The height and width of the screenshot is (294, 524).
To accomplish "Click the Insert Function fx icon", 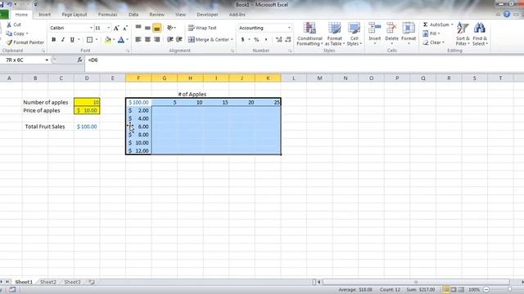I will click(79, 60).
